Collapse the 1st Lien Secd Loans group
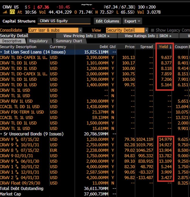This screenshot has width=190, height=197. [1, 52]
